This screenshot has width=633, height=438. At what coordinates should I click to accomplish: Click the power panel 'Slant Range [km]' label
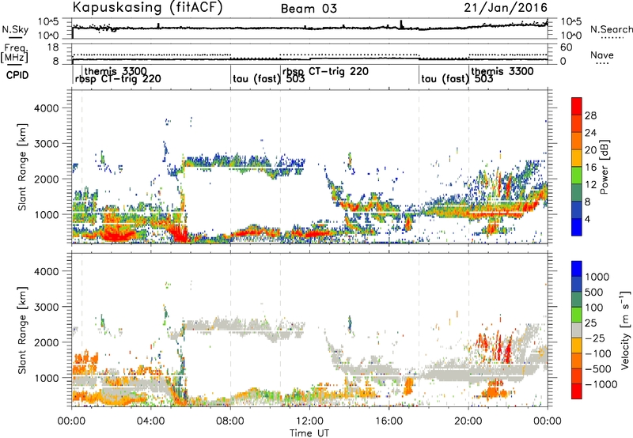coord(22,167)
